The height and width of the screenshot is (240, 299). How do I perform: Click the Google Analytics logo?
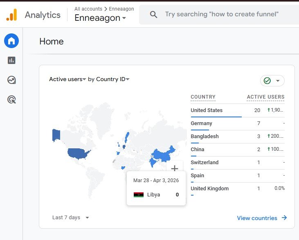tap(11, 15)
